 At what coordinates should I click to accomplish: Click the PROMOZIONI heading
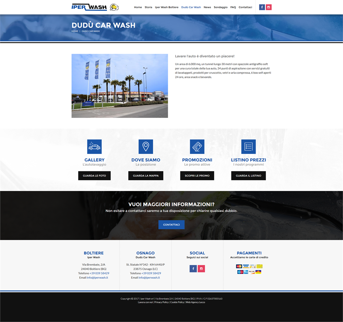(197, 160)
